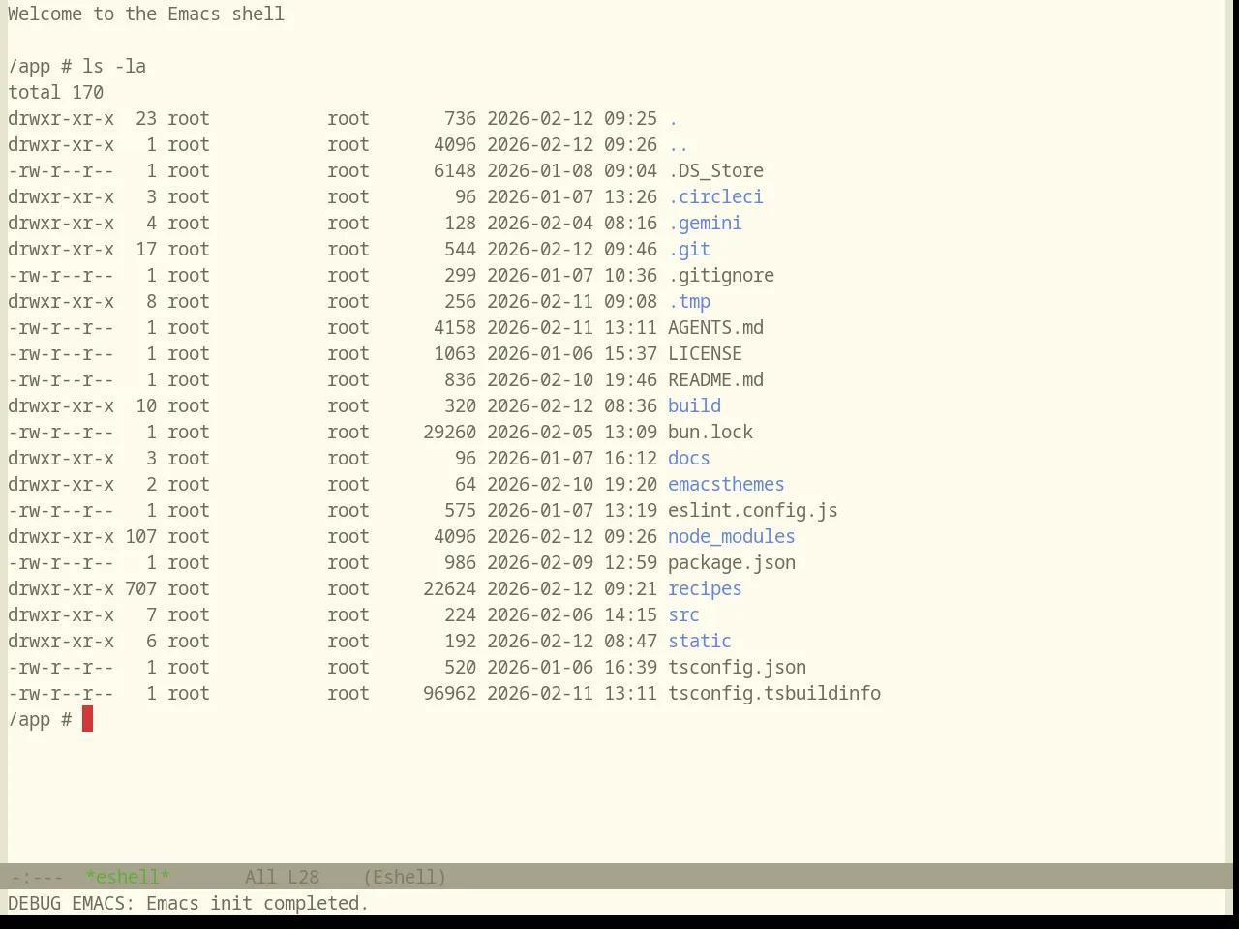Click the .DS_Store file name
1239x929 pixels.
coord(715,170)
